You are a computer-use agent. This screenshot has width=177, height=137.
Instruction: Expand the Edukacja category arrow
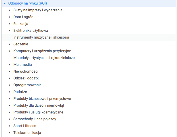point(9,24)
